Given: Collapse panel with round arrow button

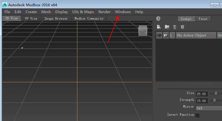Looking at the screenshot, I should coord(158,18).
